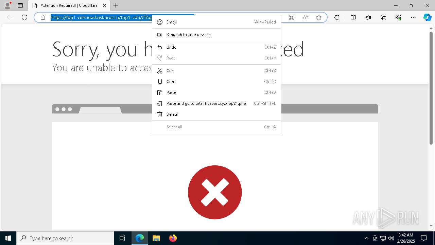
Task: Open Microsoft Edge from the taskbar
Action: [140, 238]
